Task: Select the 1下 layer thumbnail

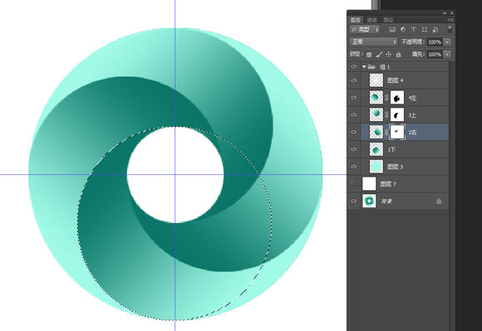Action: click(376, 149)
